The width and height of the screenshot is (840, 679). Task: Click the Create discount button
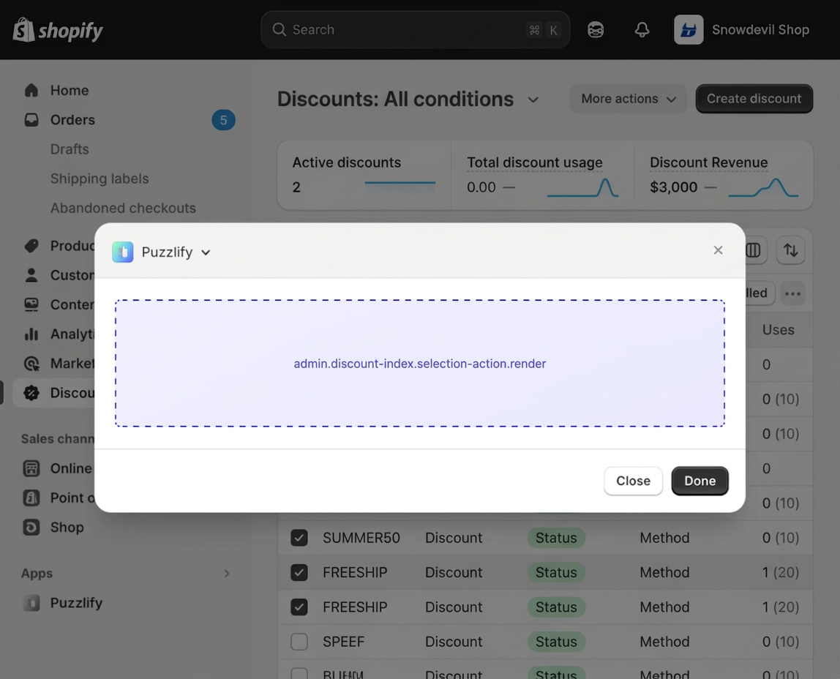point(754,99)
